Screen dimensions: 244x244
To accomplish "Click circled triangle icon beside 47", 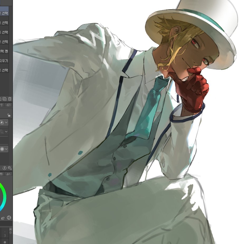I will coord(9,218).
